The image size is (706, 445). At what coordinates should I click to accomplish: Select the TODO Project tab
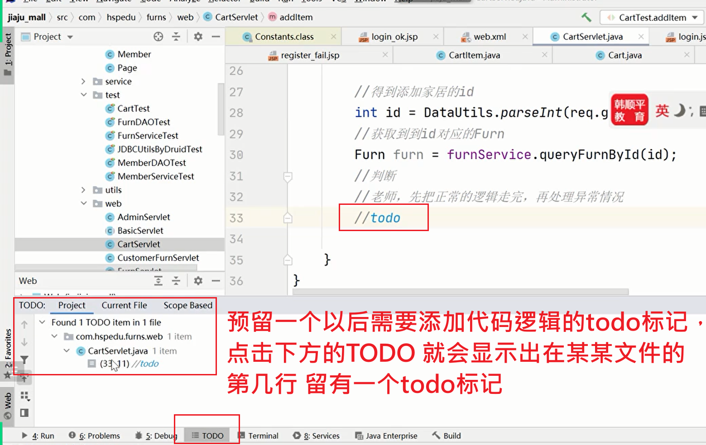pyautogui.click(x=72, y=305)
